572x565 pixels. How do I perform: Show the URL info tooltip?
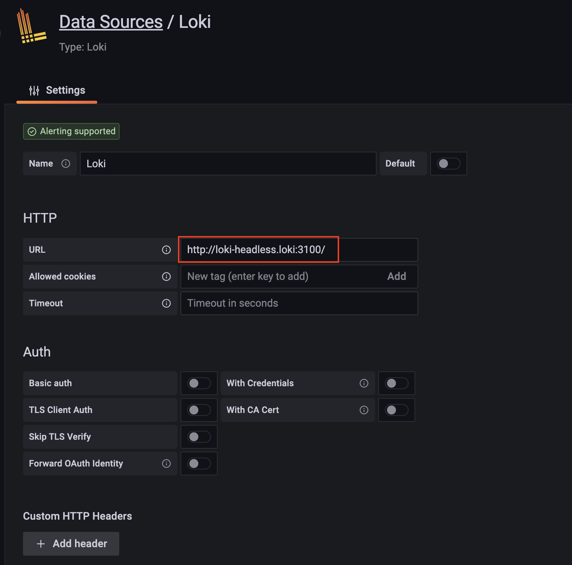coord(166,250)
